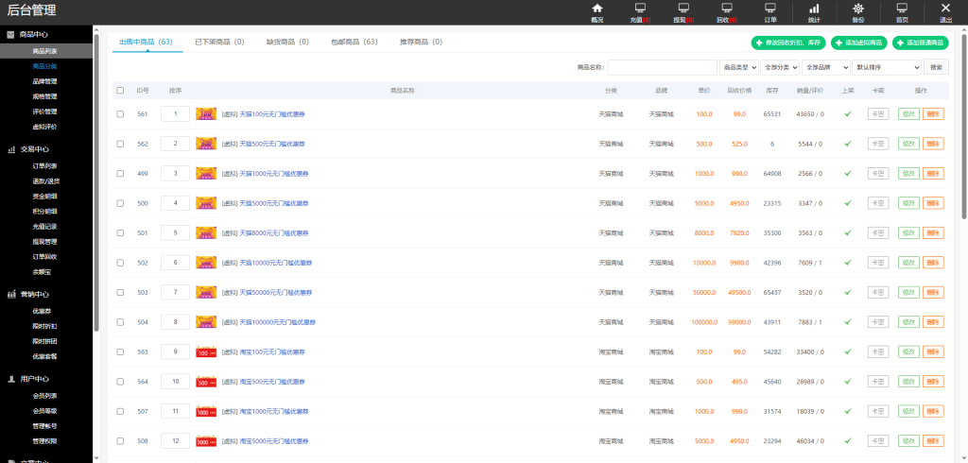Open the 备份 gear icon
This screenshot has height=463, width=968.
pos(858,8)
